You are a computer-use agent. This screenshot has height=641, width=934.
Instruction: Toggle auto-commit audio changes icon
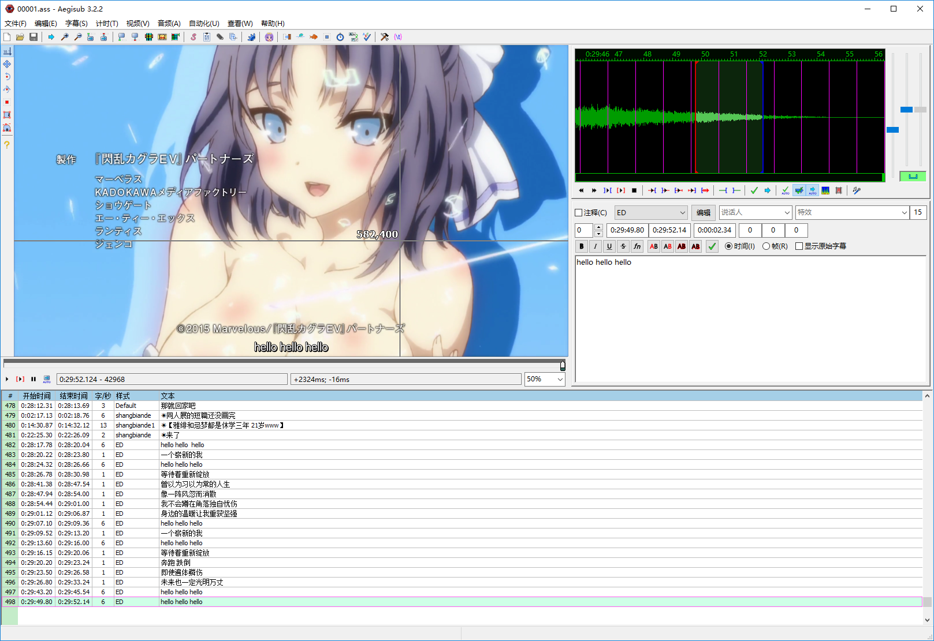tap(785, 190)
